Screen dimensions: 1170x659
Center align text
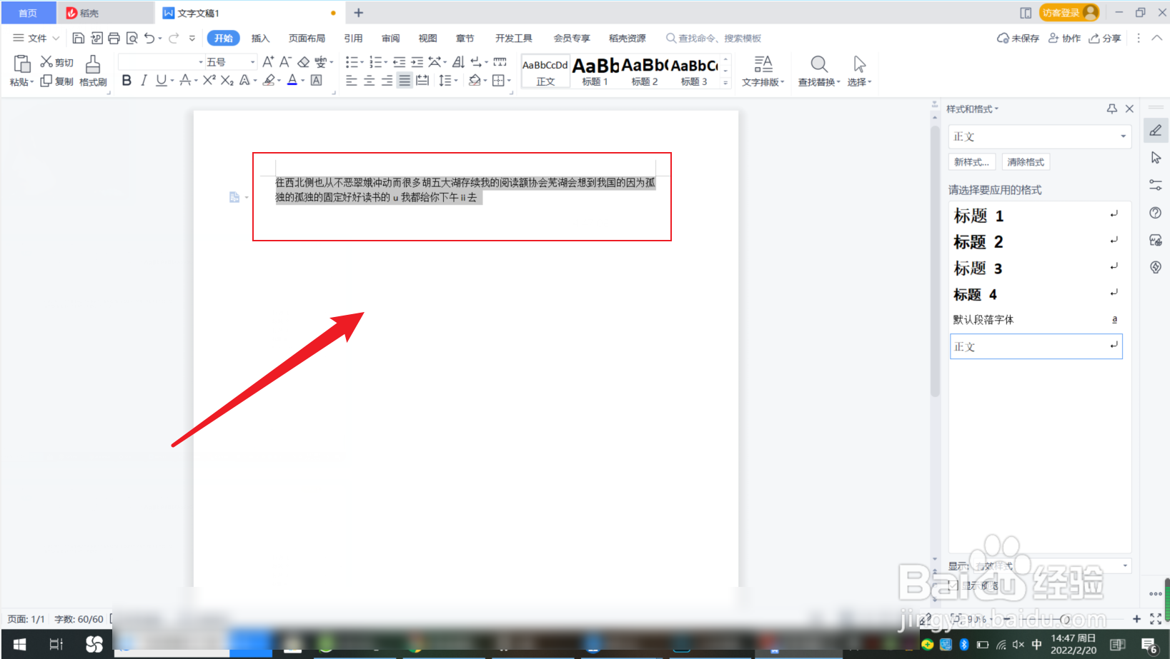click(x=370, y=81)
